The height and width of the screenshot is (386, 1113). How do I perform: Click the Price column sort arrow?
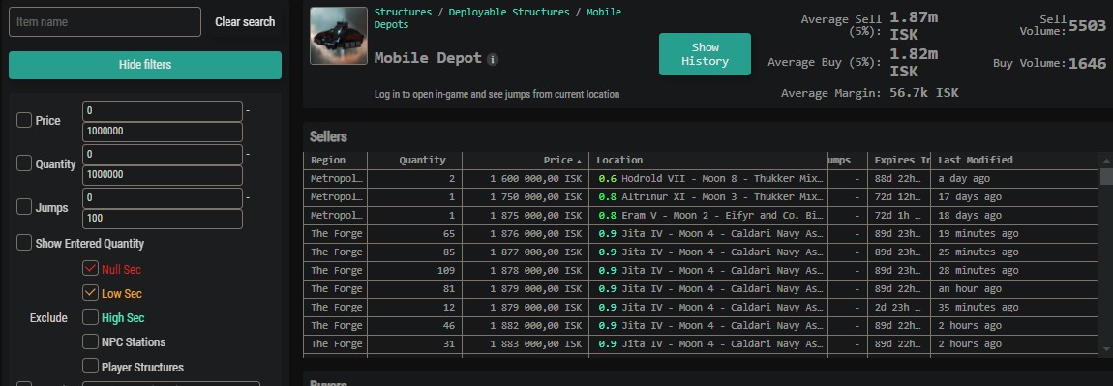579,161
